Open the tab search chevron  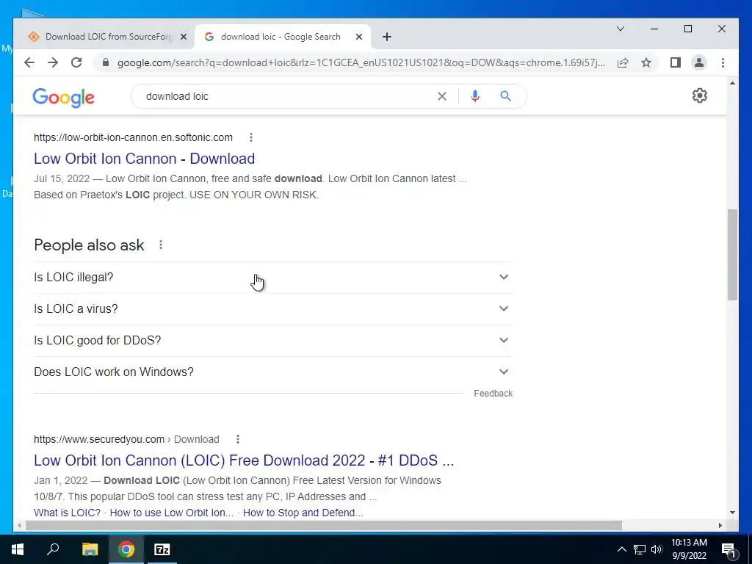(620, 29)
